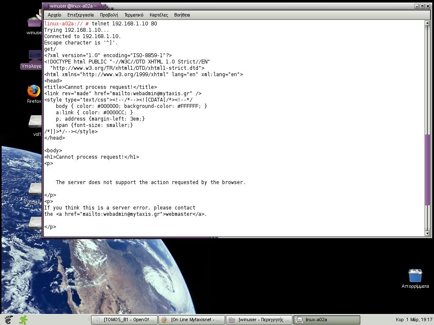Open the Επεξεργασία menu
The image size is (434, 325).
tap(81, 15)
